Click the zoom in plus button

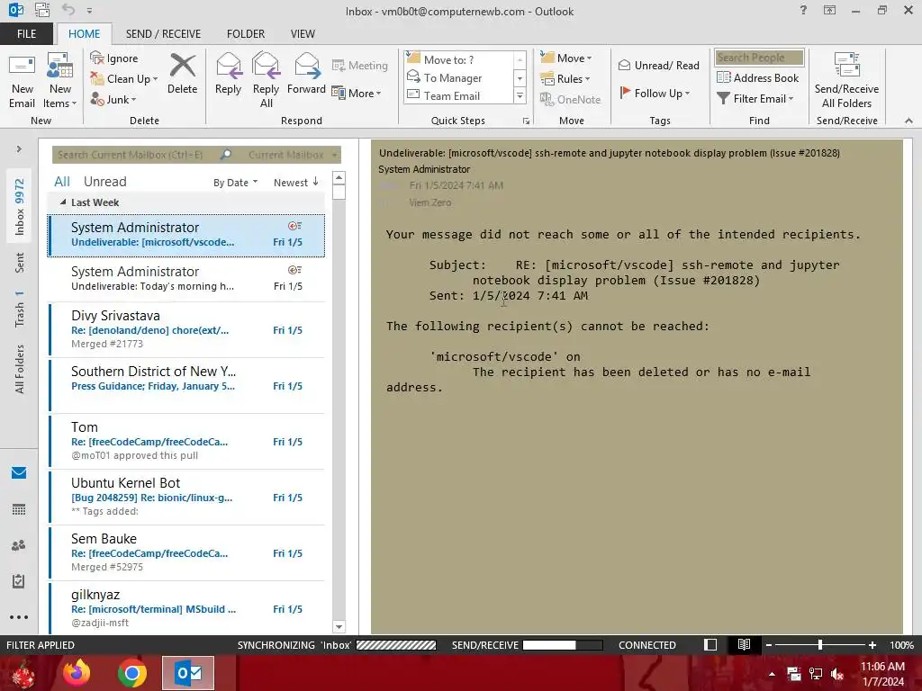872,644
